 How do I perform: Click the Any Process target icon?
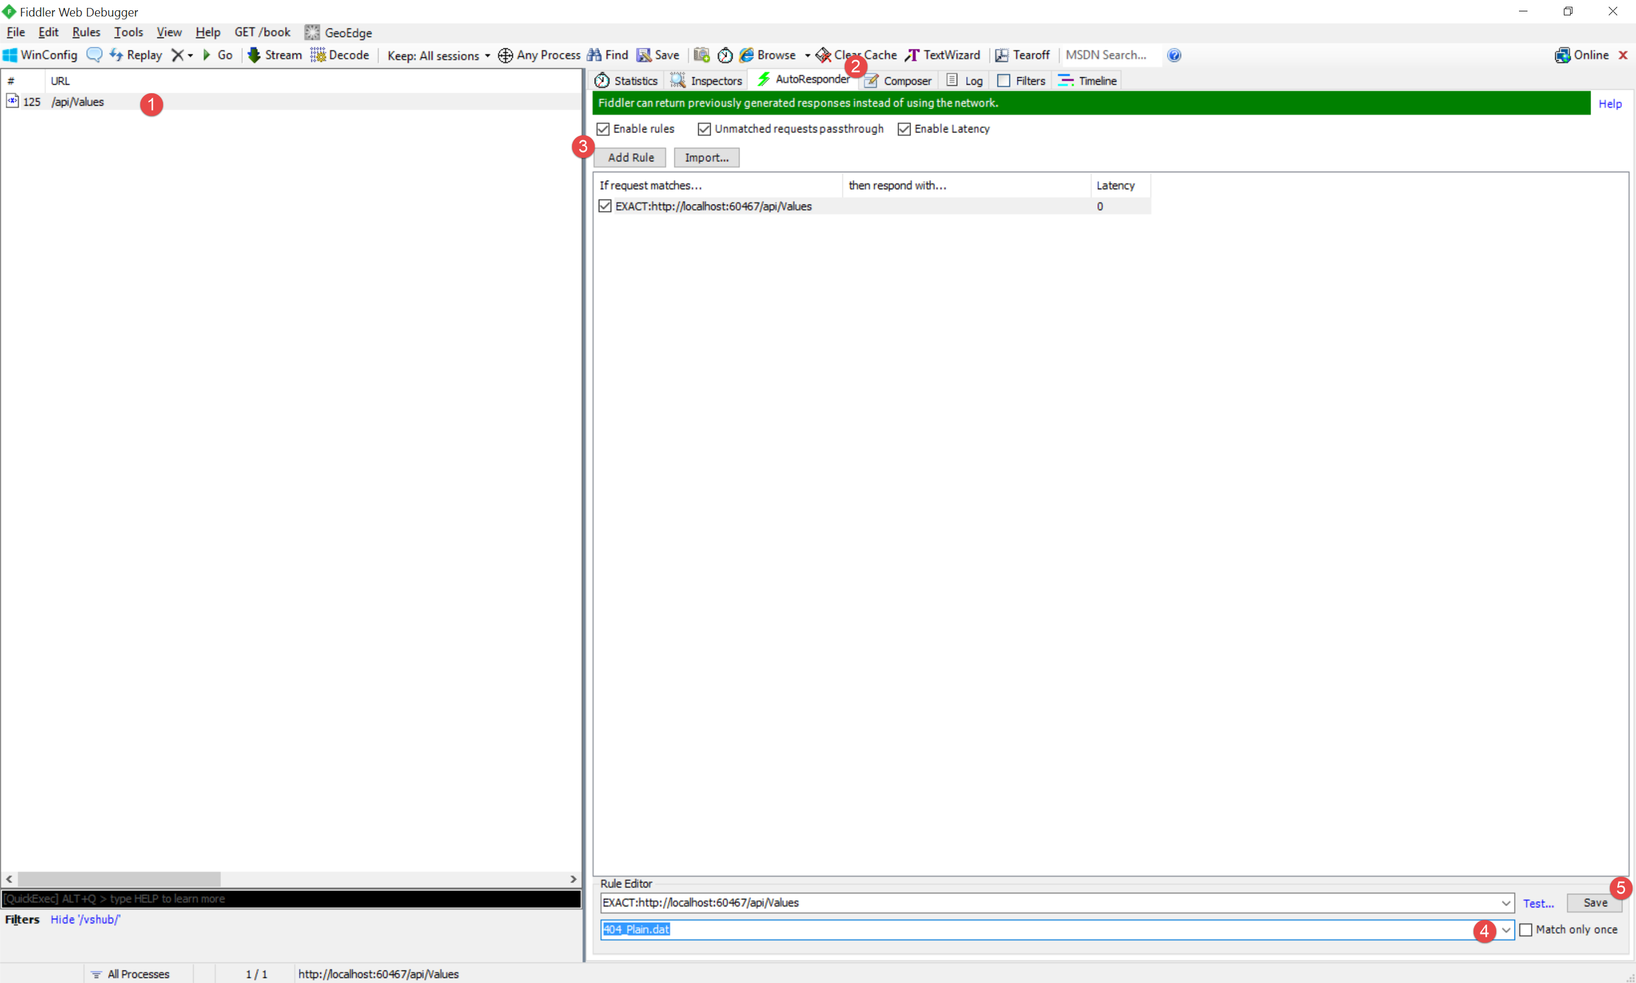505,55
